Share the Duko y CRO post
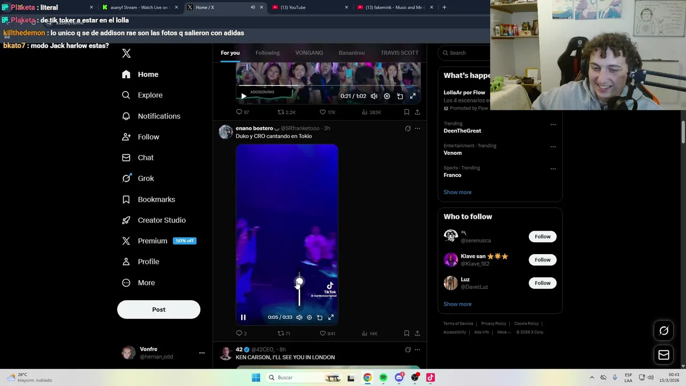The image size is (686, 386). tap(417, 333)
